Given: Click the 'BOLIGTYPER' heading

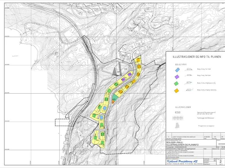Looking at the screenshot, I should pos(181,65).
